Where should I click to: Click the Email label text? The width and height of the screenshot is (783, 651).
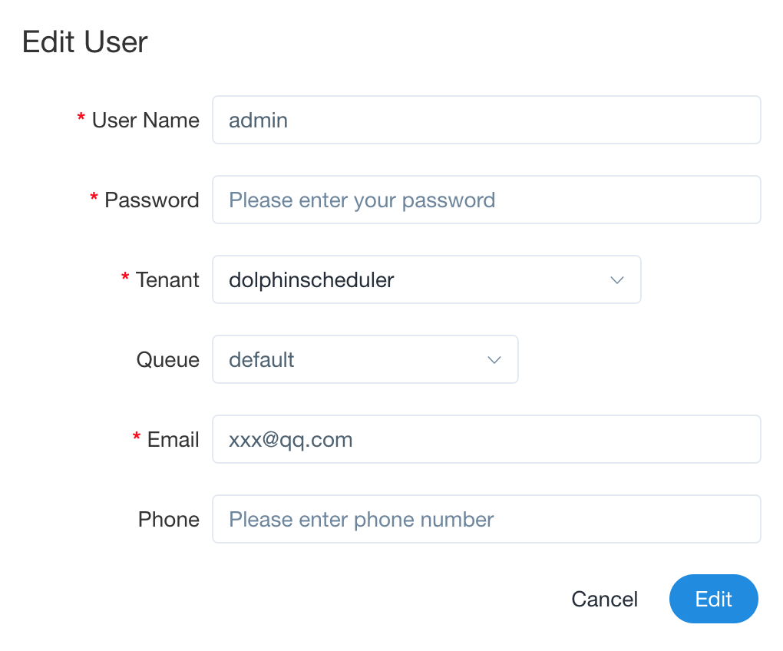pyautogui.click(x=173, y=440)
